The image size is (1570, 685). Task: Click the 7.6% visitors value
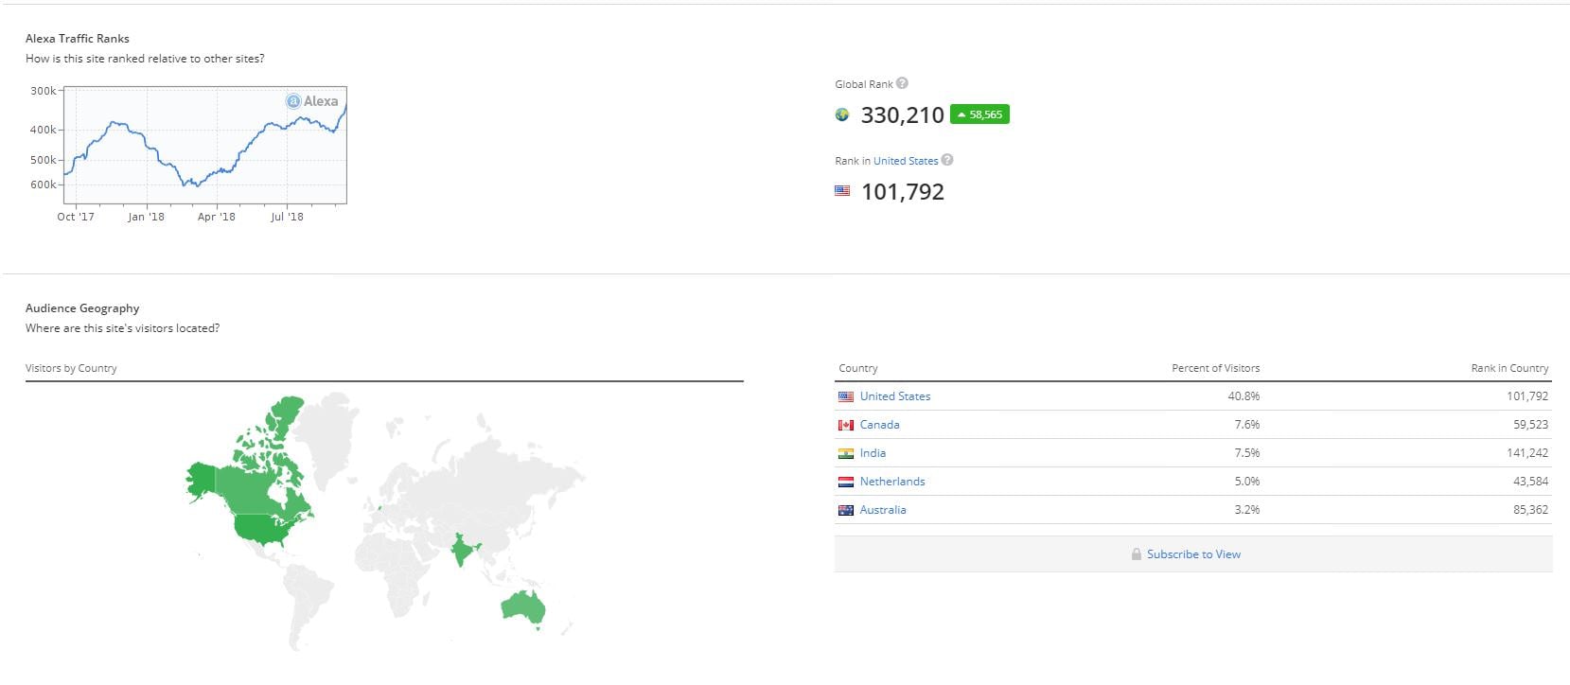[1246, 425]
